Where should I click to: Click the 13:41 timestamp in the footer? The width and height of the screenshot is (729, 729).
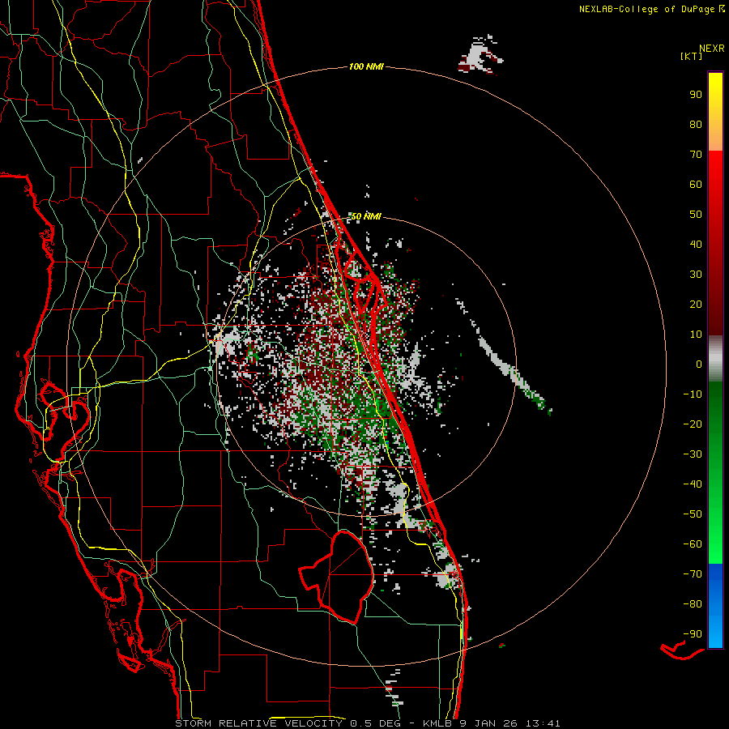(x=543, y=723)
